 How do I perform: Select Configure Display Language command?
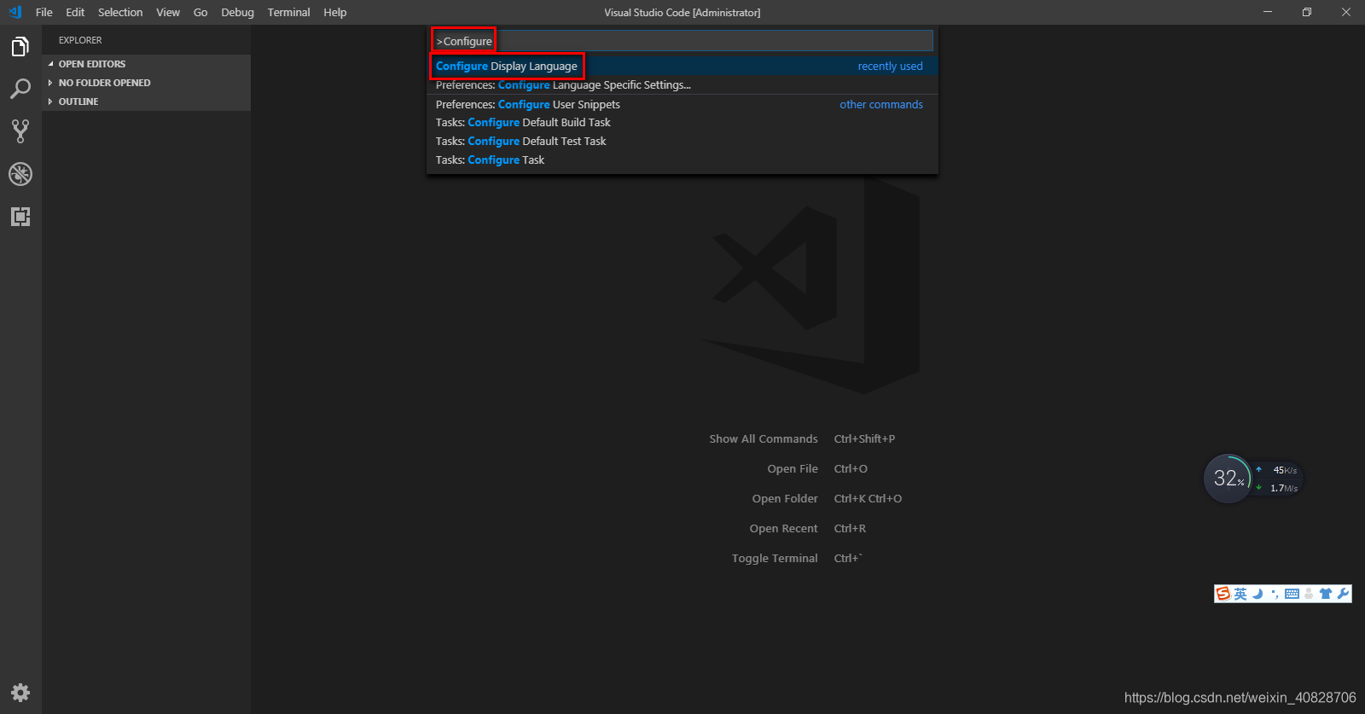[682, 66]
